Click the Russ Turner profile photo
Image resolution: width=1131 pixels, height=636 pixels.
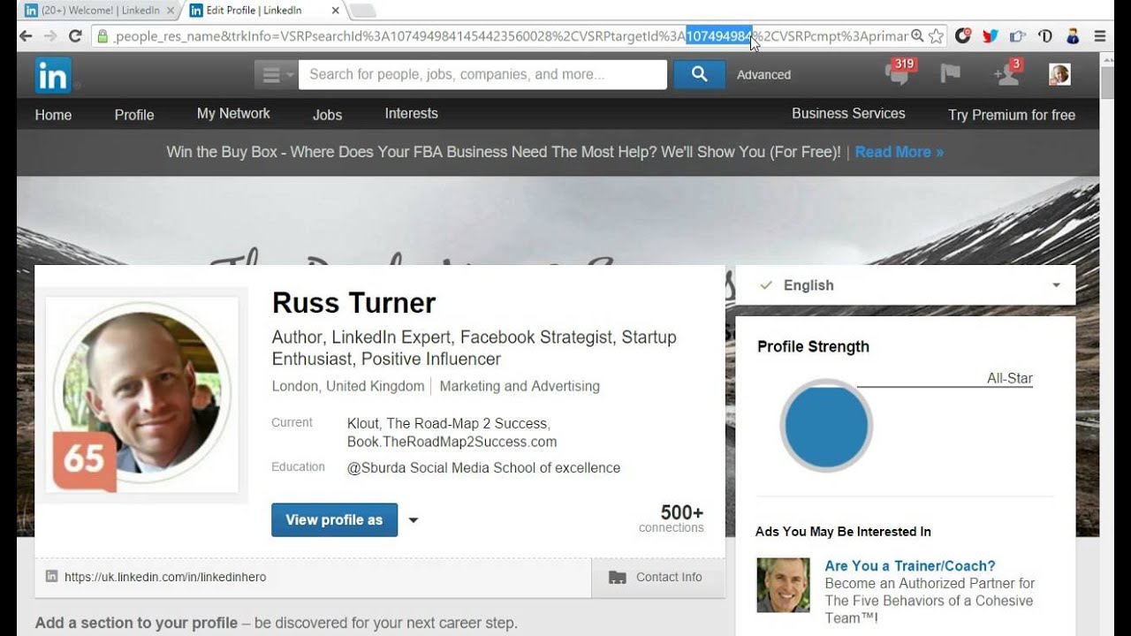[142, 395]
